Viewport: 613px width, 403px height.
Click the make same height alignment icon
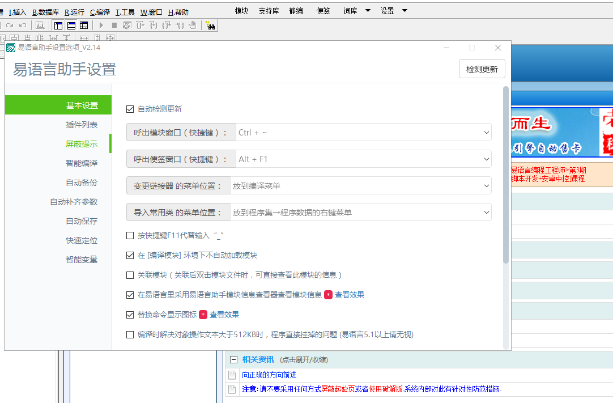point(97,38)
